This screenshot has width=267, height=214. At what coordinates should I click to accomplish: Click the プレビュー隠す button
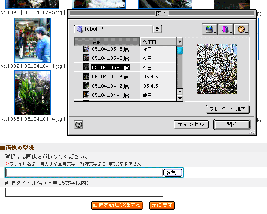point(228,109)
